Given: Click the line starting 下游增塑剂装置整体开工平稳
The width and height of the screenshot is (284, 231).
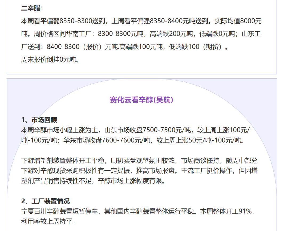Looking at the screenshot, I should [x=139, y=161].
